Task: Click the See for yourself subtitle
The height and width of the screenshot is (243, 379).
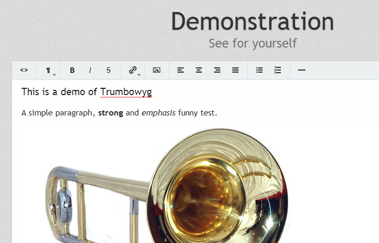Action: [253, 43]
